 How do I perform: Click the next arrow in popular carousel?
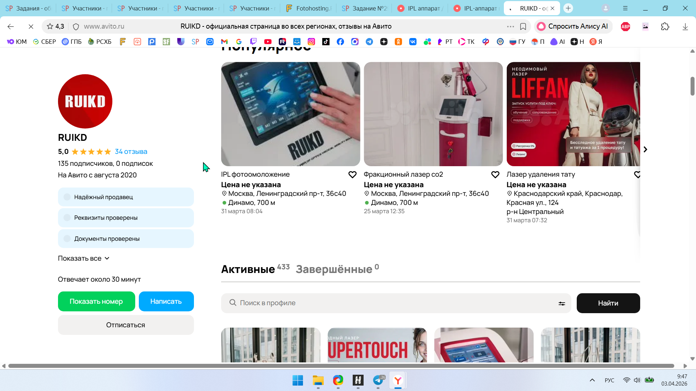(645, 150)
